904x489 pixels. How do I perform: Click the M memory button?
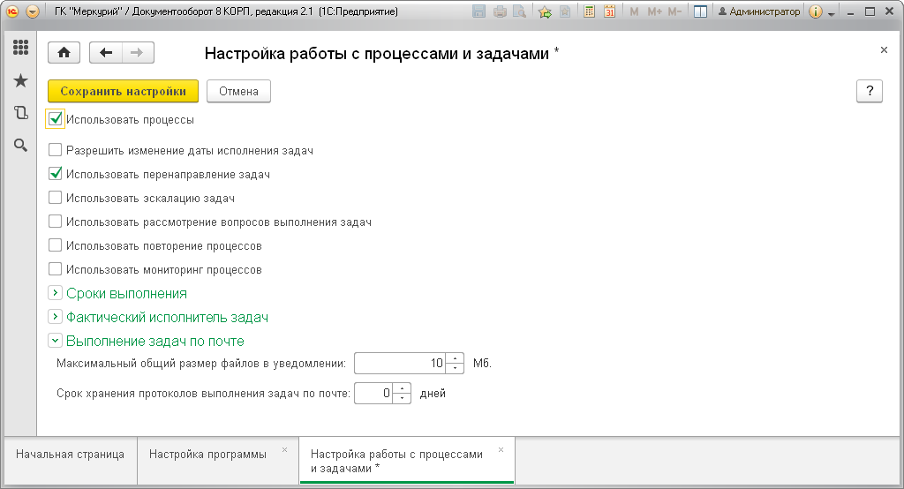click(x=634, y=11)
